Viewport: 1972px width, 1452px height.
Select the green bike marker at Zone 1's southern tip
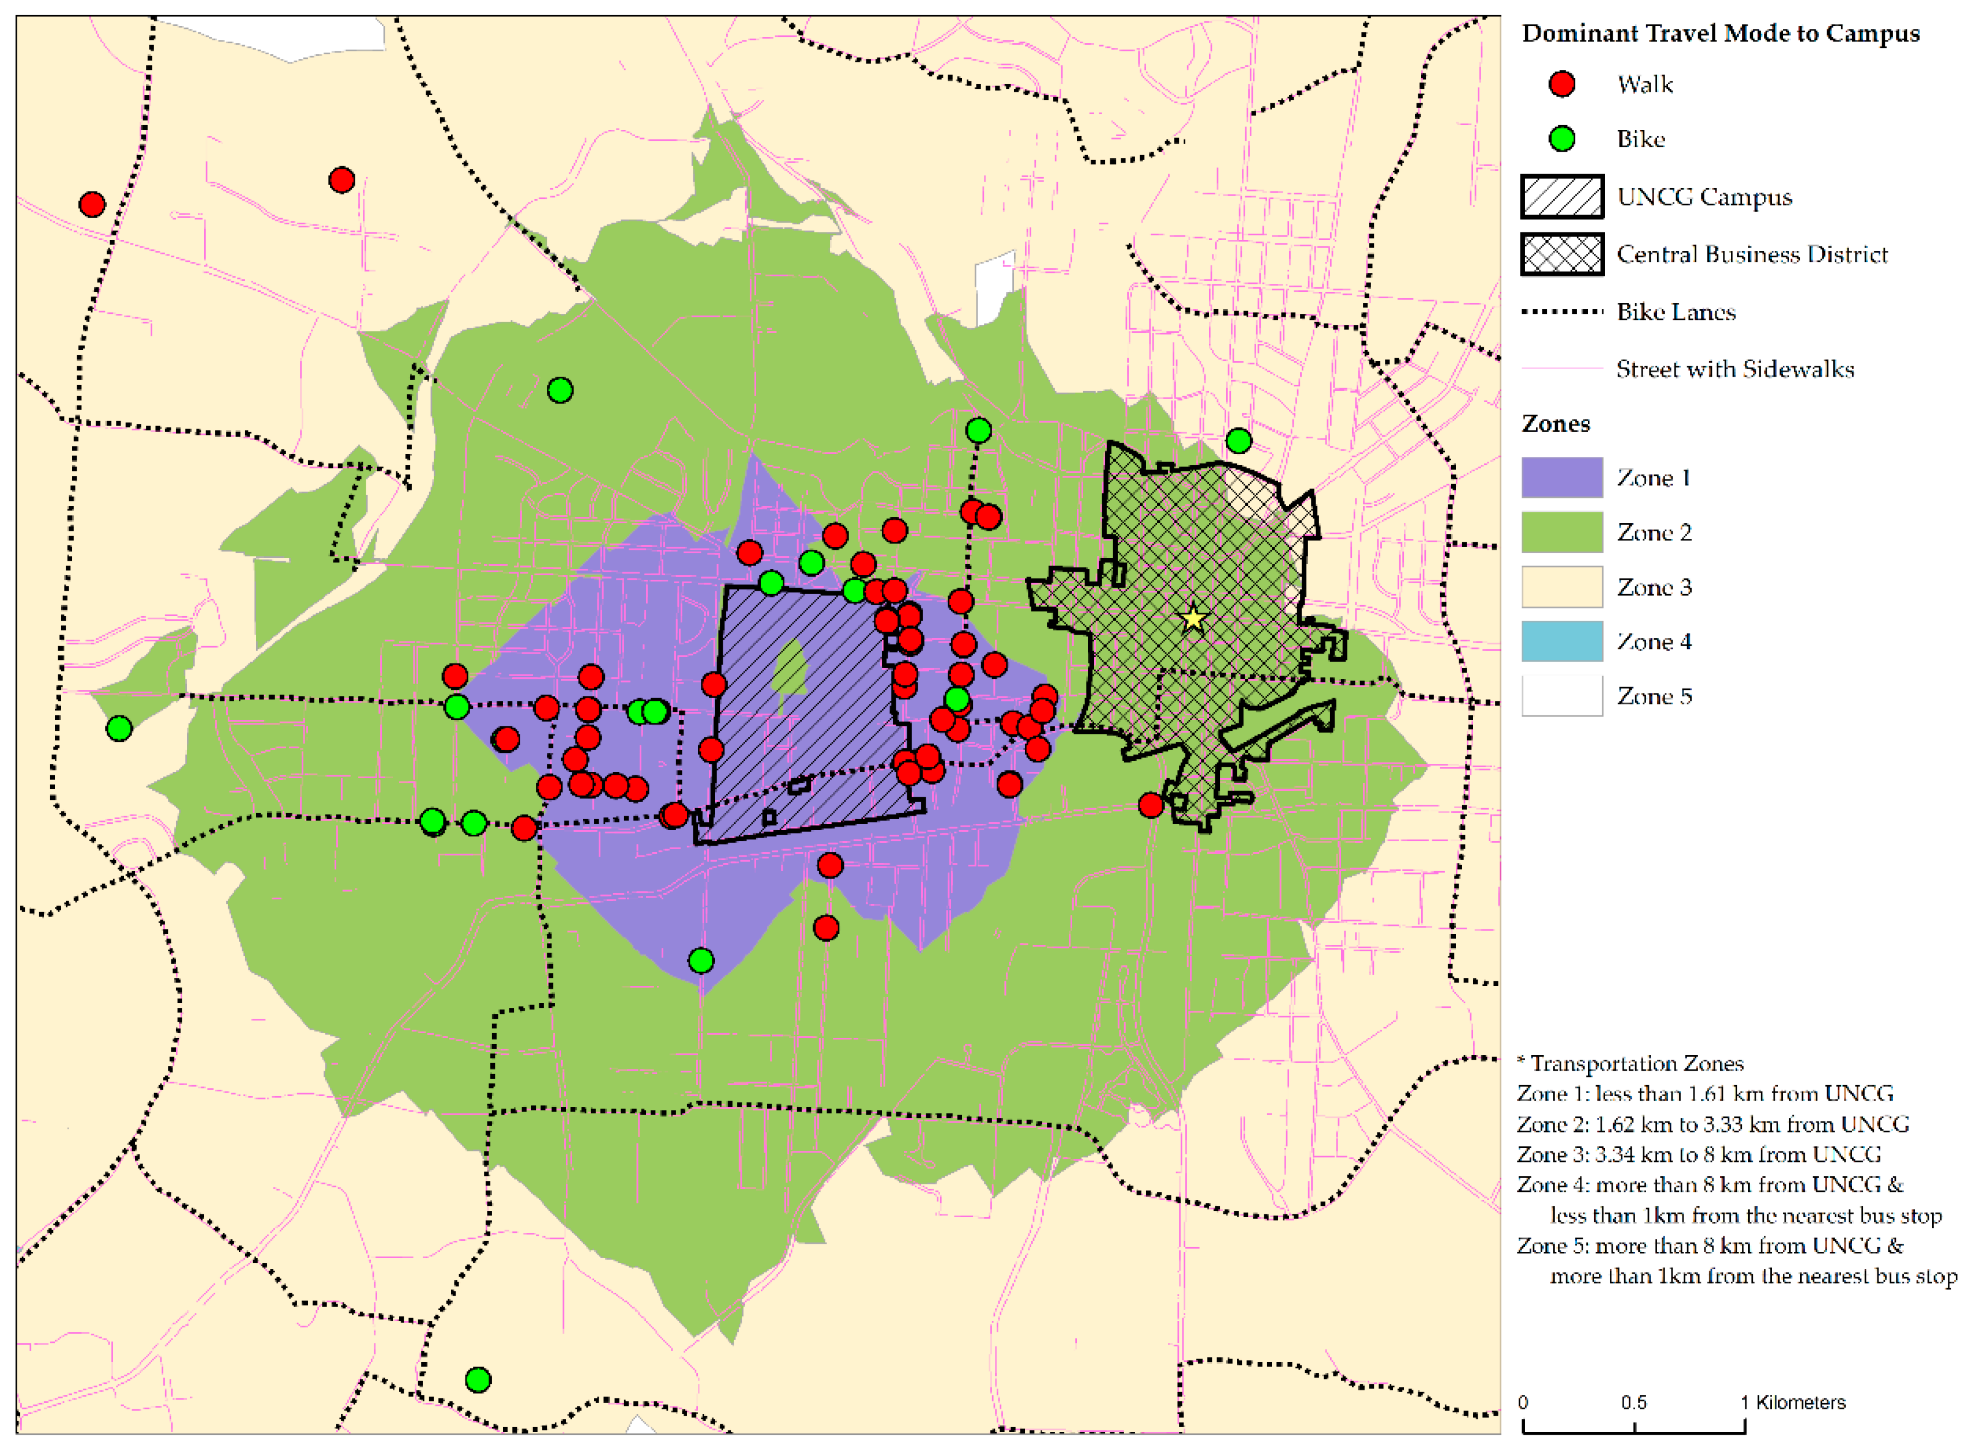click(700, 961)
